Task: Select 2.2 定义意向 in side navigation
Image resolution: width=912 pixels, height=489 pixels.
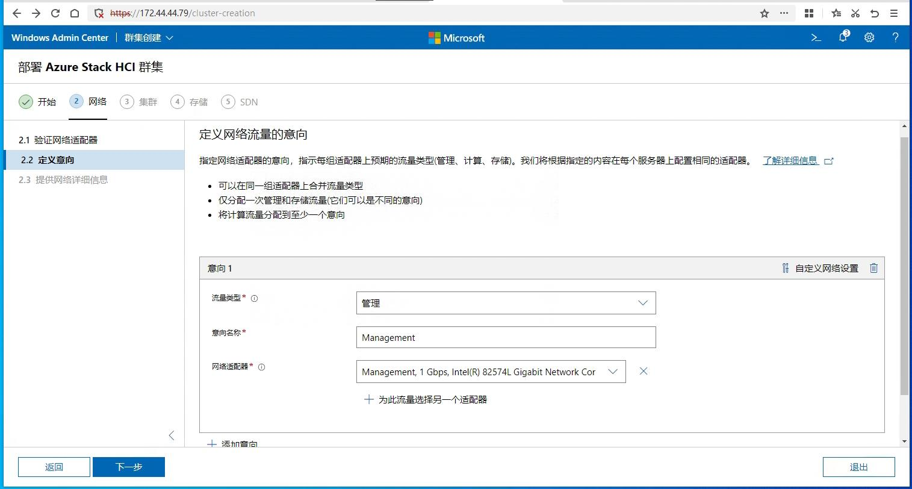Action: (x=94, y=160)
